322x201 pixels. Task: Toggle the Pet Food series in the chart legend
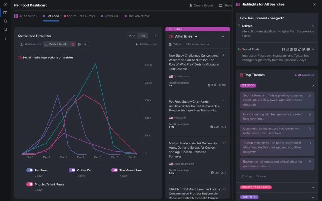click(29, 170)
